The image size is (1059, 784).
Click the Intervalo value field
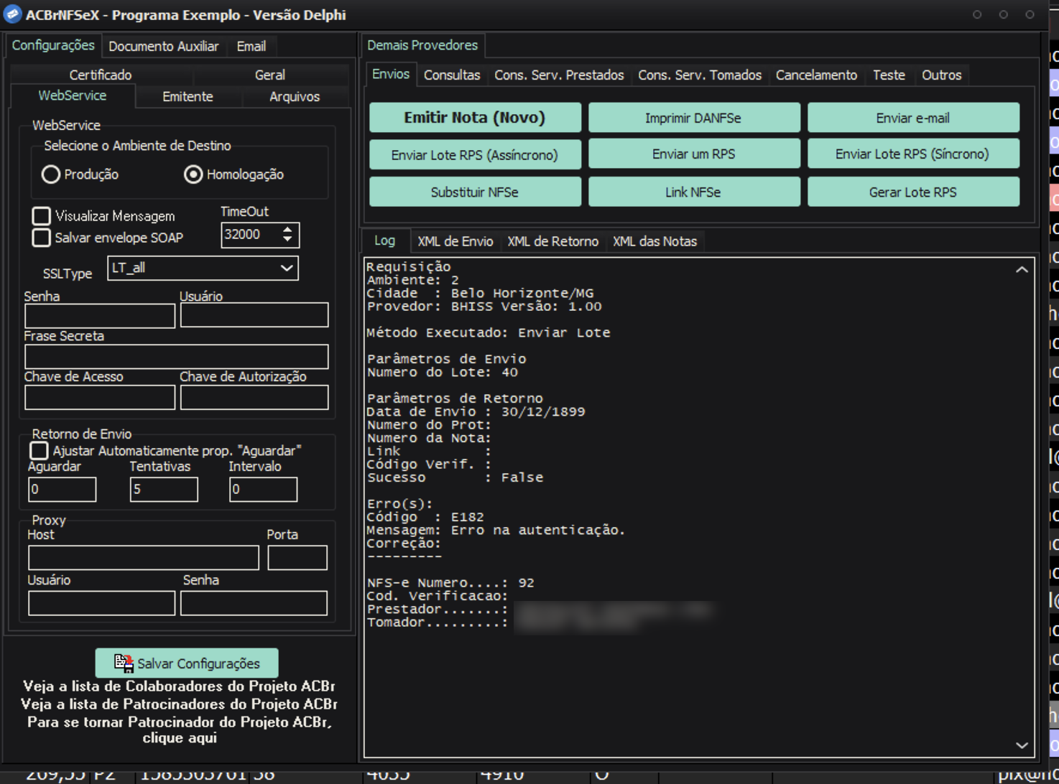point(263,490)
